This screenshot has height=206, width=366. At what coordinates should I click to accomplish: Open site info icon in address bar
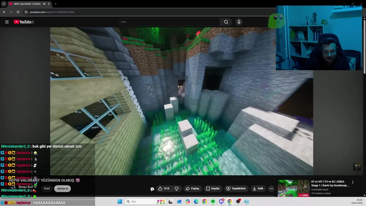(26, 12)
